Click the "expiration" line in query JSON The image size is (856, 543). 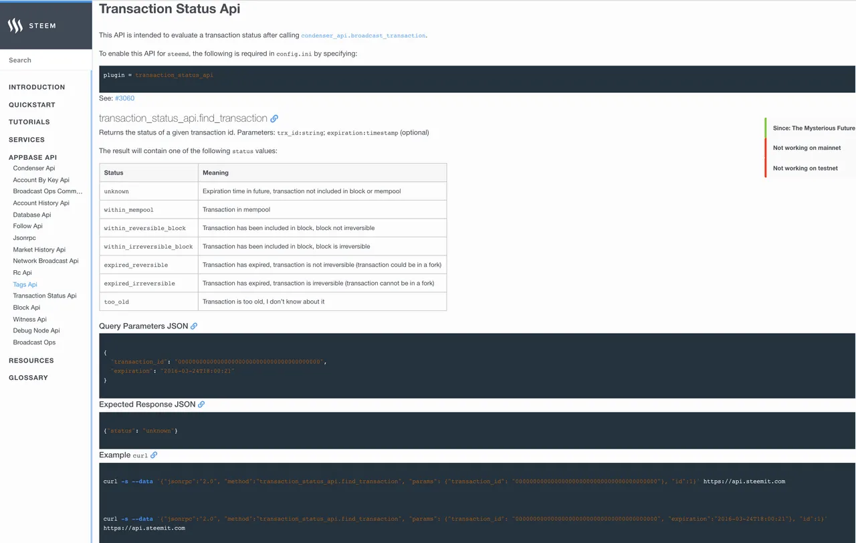(173, 370)
